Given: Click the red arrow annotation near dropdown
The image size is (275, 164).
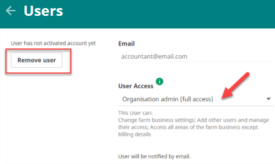Looking at the screenshot, I should (x=235, y=86).
